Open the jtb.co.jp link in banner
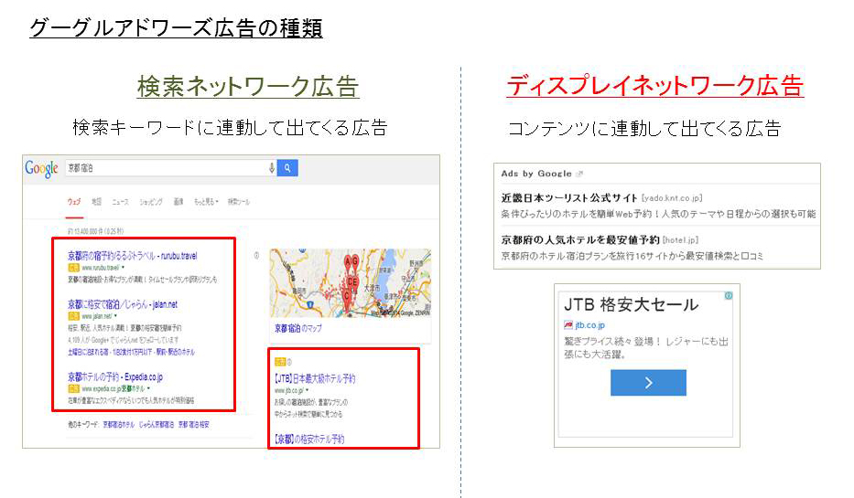Screen dimensions: 854x498 (x=589, y=325)
